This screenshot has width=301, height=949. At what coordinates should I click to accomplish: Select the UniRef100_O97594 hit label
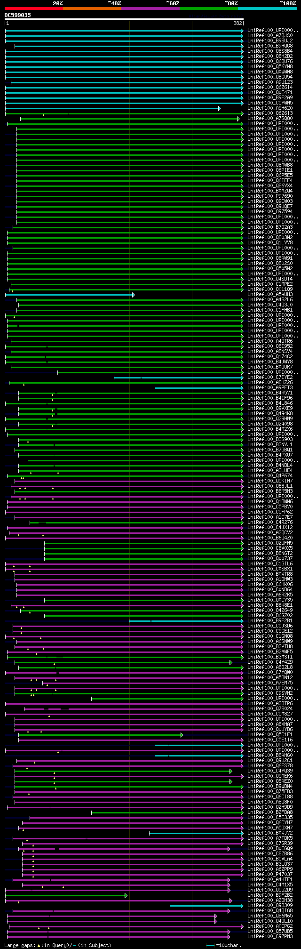(x=270, y=211)
